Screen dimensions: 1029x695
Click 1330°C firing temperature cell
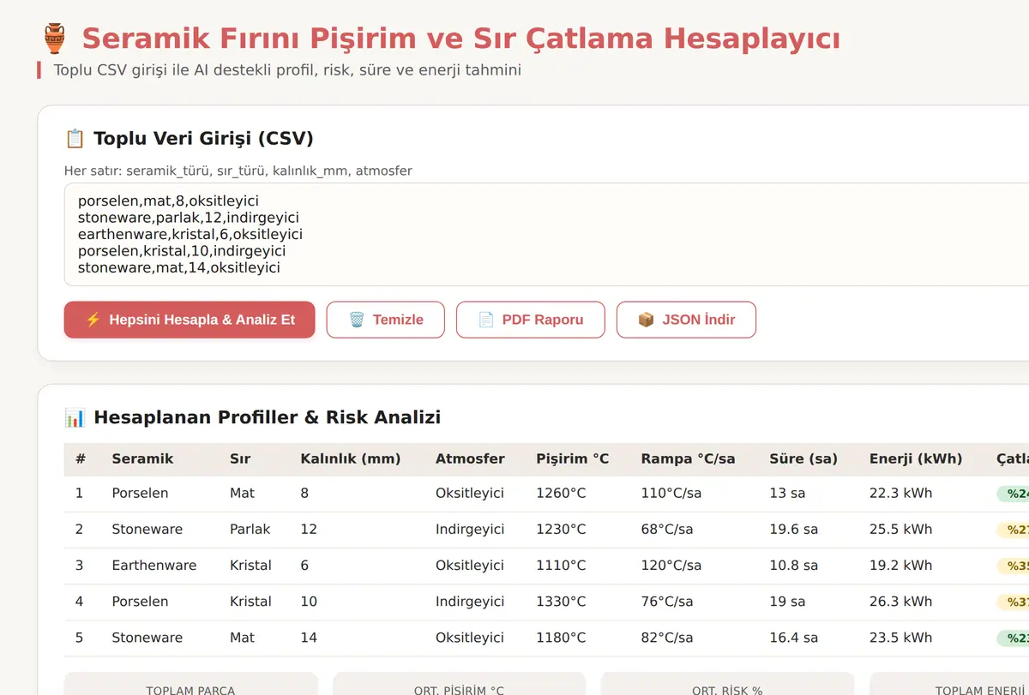click(562, 602)
